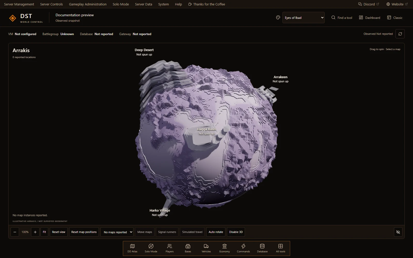
Task: Click the Thanks for the Coffee item
Action: pyautogui.click(x=206, y=4)
